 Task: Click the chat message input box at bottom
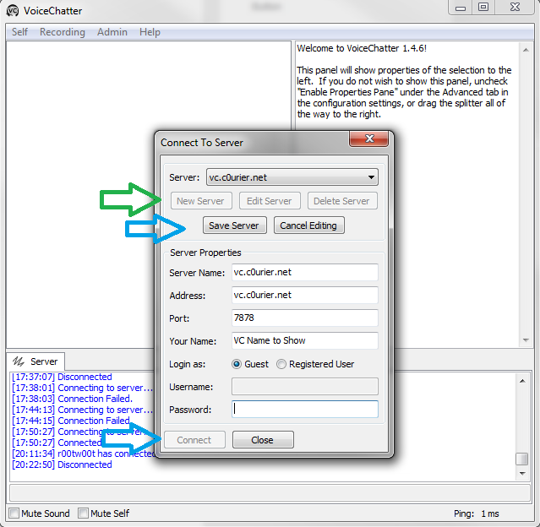pyautogui.click(x=270, y=493)
